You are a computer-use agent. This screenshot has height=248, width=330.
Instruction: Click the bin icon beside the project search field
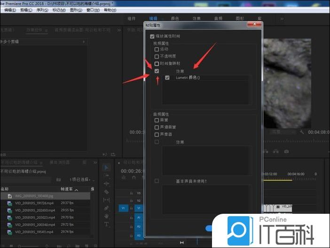point(58,180)
